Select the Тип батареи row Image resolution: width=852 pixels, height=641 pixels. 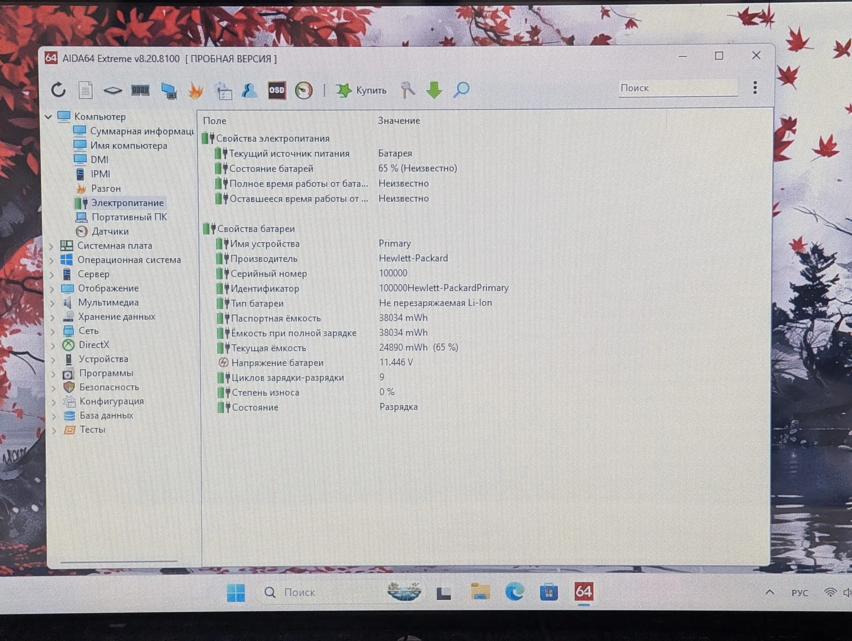coord(354,303)
